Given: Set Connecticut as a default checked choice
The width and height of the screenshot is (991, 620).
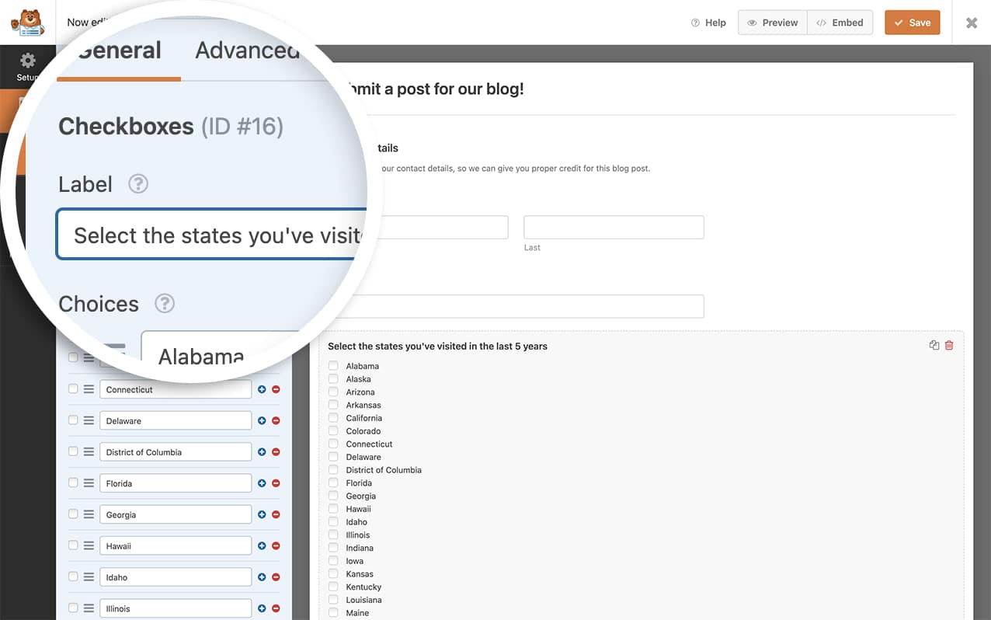Looking at the screenshot, I should pyautogui.click(x=73, y=388).
